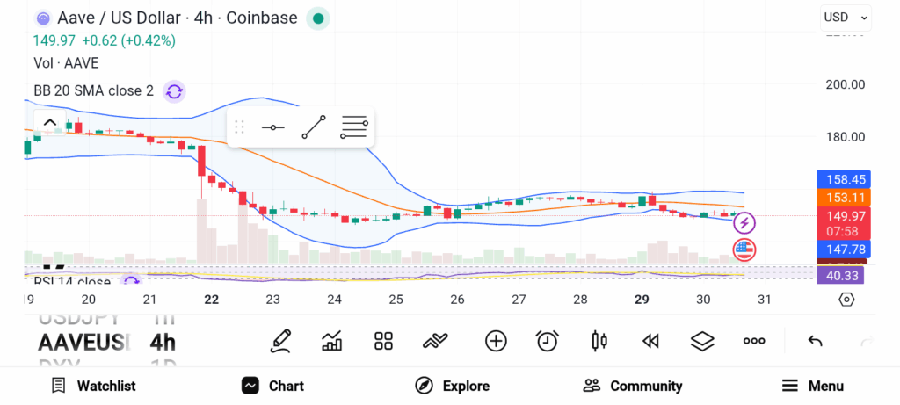
Task: Go to the Community tab
Action: coord(633,386)
